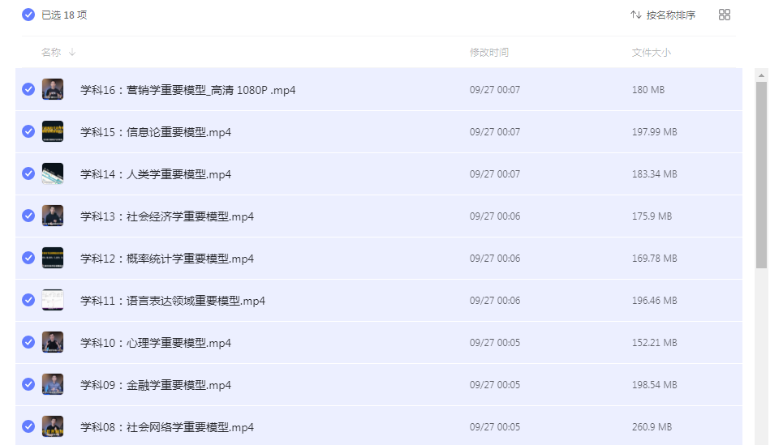Click thumbnail icon of 学科09 金融学 video
Screen dimensions: 783x445
[53, 384]
